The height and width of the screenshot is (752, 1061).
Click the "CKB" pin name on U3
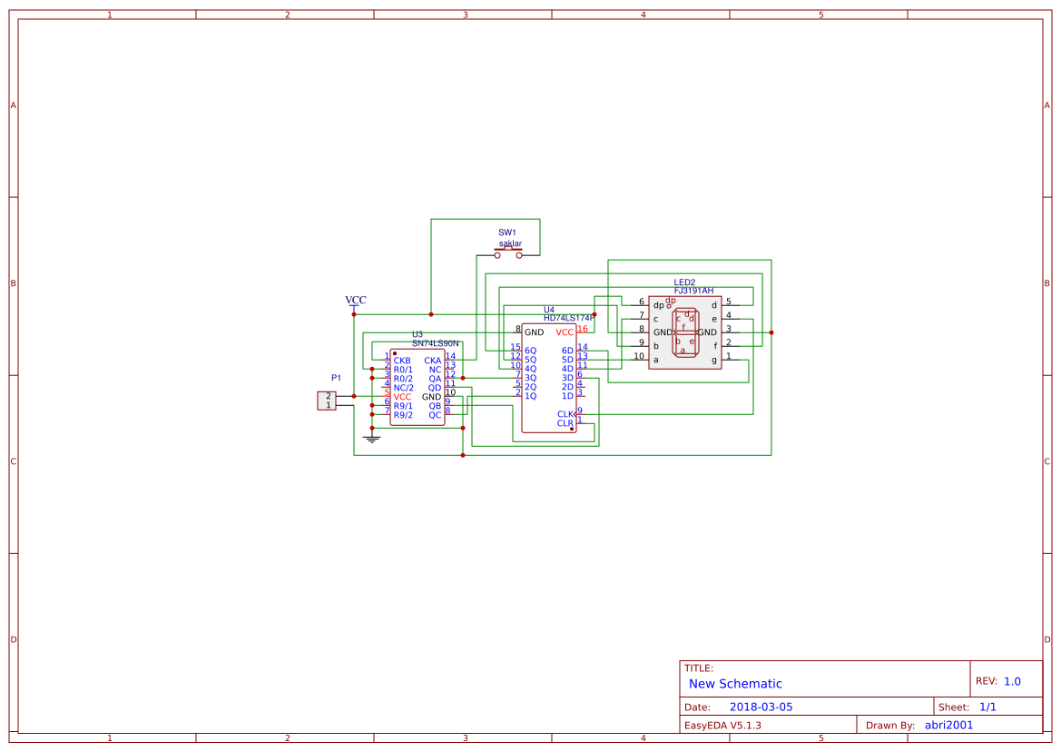coord(402,361)
